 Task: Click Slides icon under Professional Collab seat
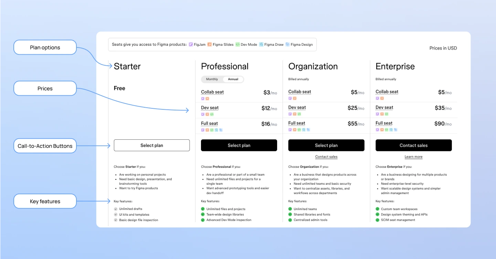[x=207, y=98]
